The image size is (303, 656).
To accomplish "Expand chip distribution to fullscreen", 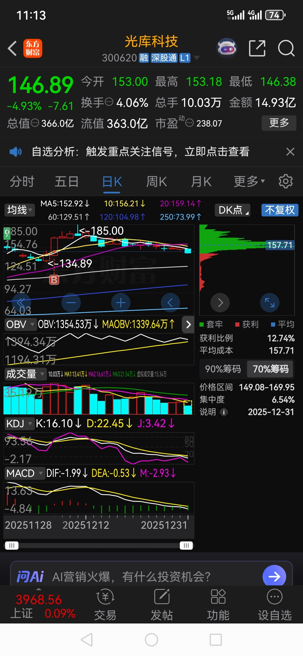I will point(270,303).
